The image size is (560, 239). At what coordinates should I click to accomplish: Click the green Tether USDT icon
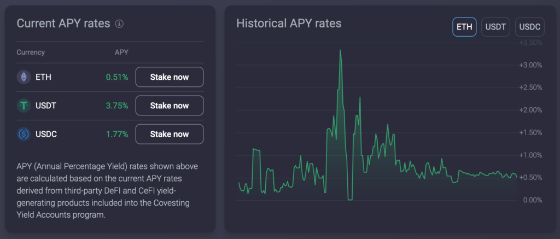(x=24, y=106)
